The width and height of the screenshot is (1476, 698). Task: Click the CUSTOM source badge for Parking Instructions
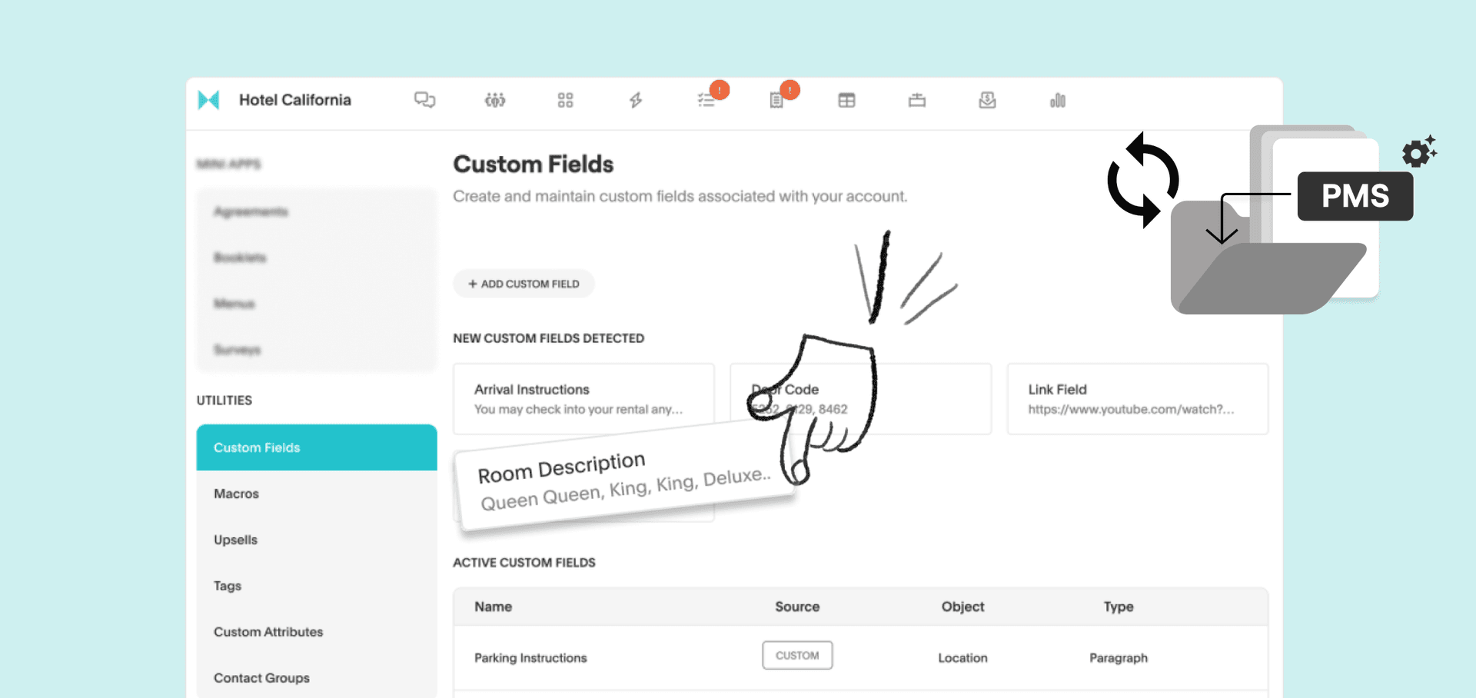(x=797, y=655)
